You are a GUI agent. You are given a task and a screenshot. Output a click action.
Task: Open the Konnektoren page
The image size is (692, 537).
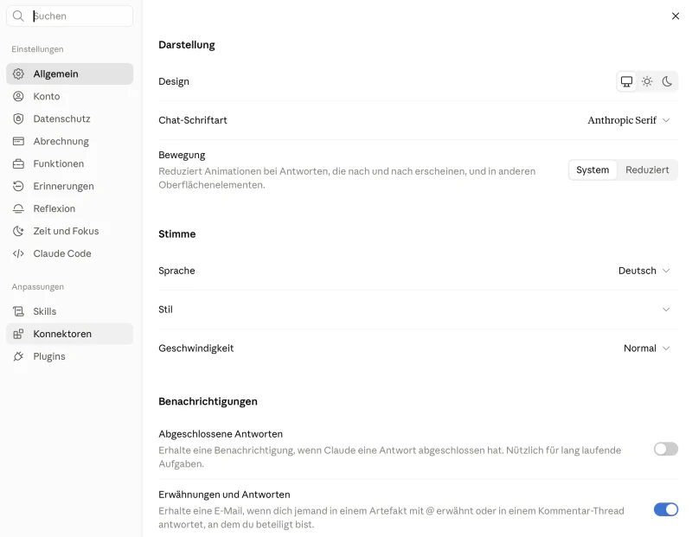point(70,334)
